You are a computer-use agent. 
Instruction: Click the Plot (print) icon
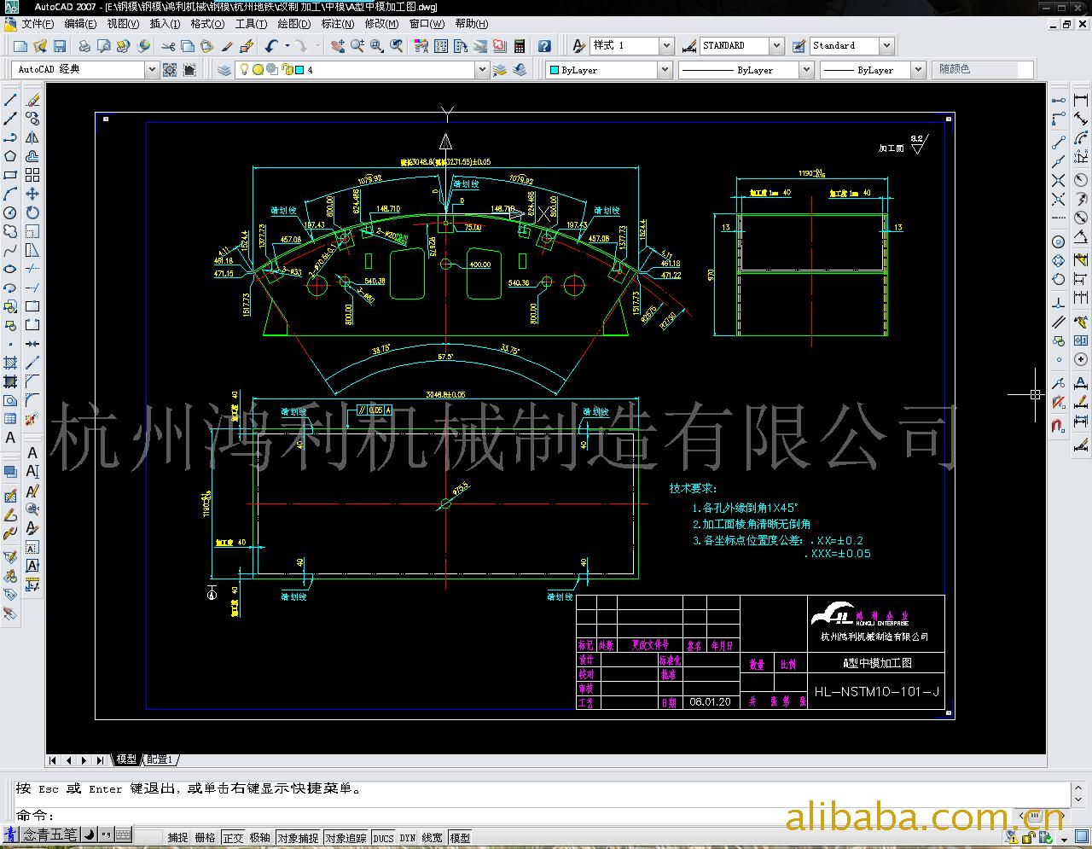(84, 46)
